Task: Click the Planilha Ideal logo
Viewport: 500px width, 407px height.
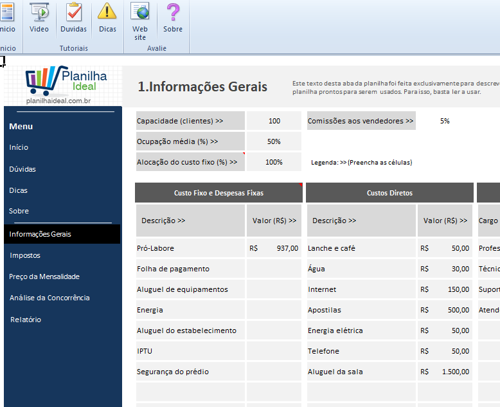Action: [x=66, y=85]
